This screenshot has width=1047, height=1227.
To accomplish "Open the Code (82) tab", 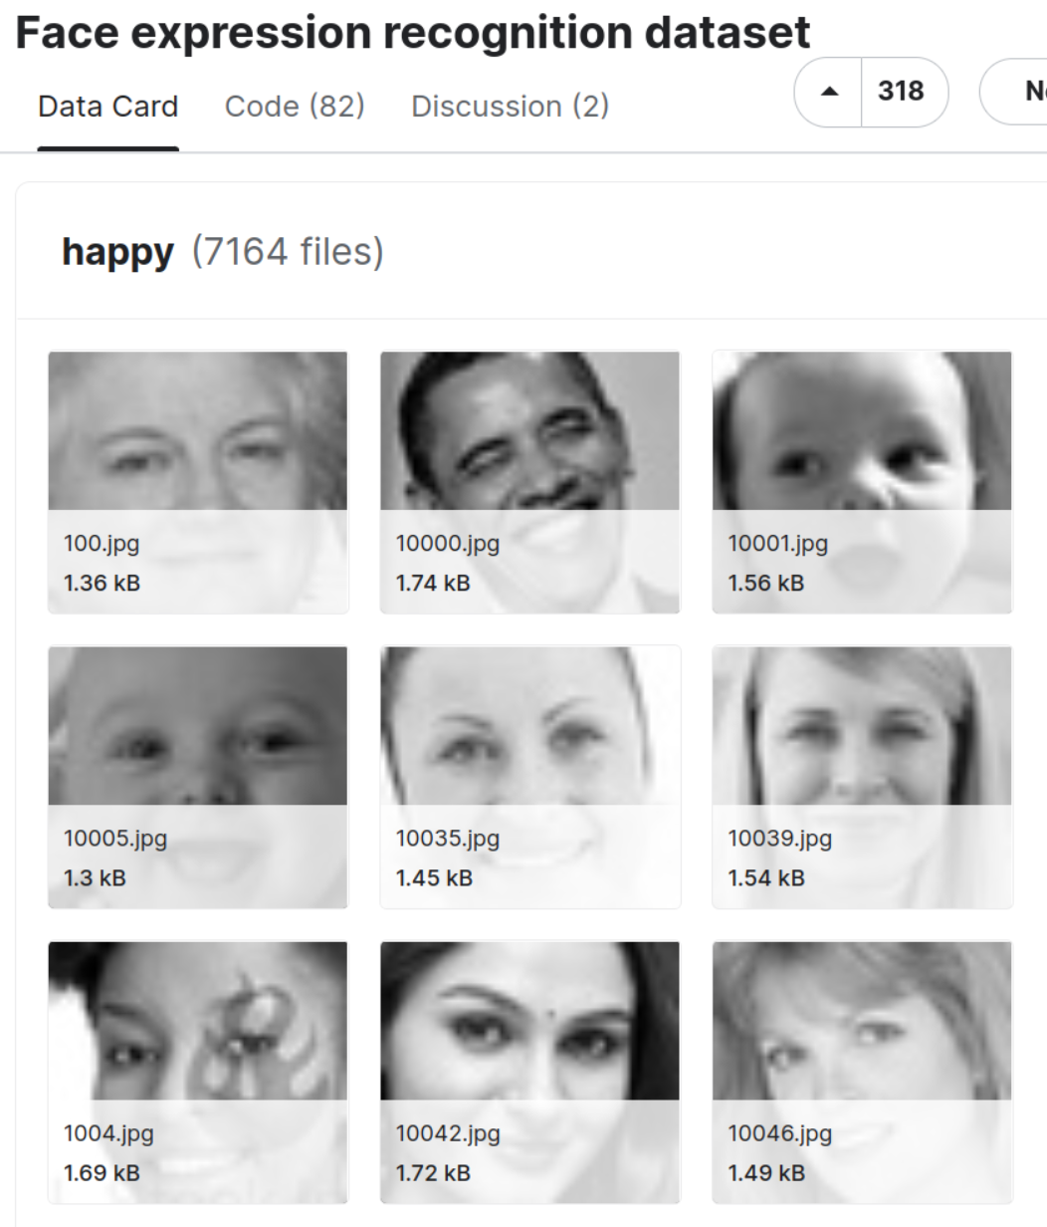I will 295,107.
